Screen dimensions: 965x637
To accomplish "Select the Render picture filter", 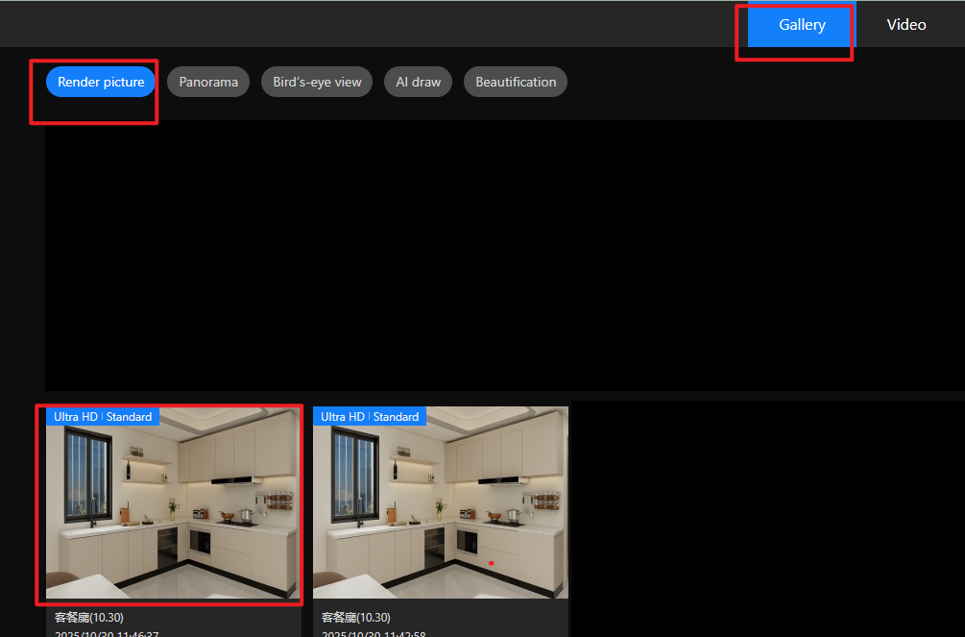I will coord(101,82).
